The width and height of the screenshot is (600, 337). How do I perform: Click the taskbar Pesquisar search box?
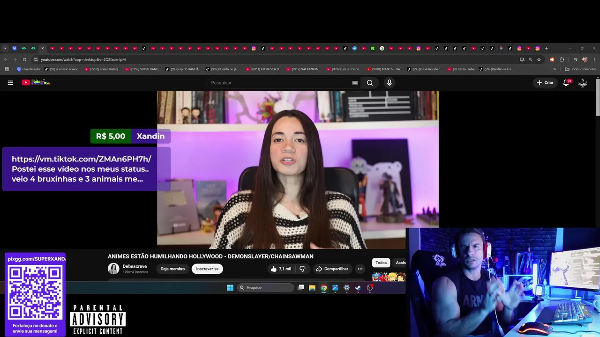265,287
